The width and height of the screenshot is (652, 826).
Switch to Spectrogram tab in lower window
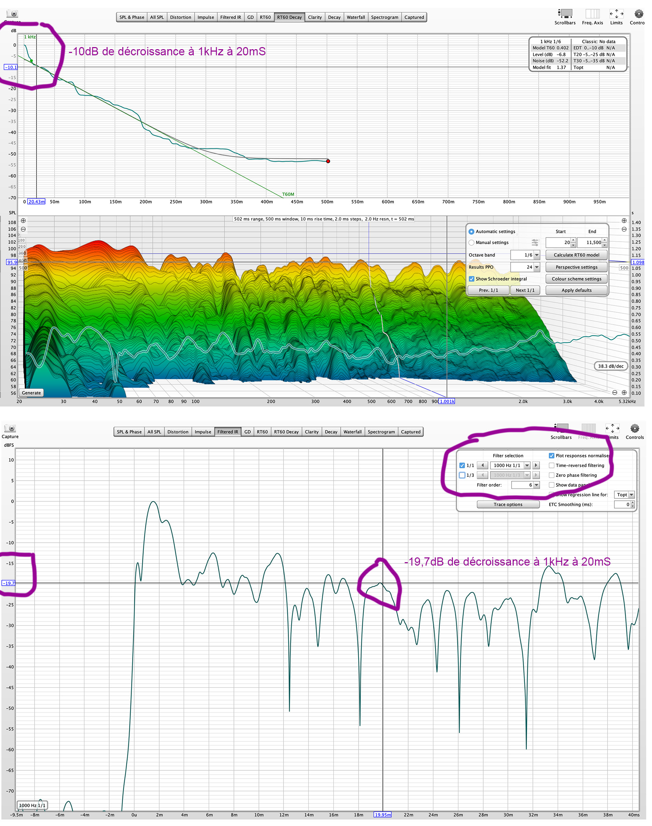coord(381,432)
